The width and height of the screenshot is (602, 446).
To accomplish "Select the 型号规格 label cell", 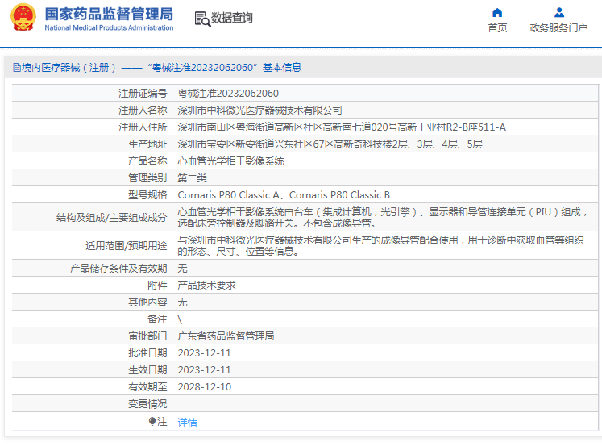I will pos(92,194).
